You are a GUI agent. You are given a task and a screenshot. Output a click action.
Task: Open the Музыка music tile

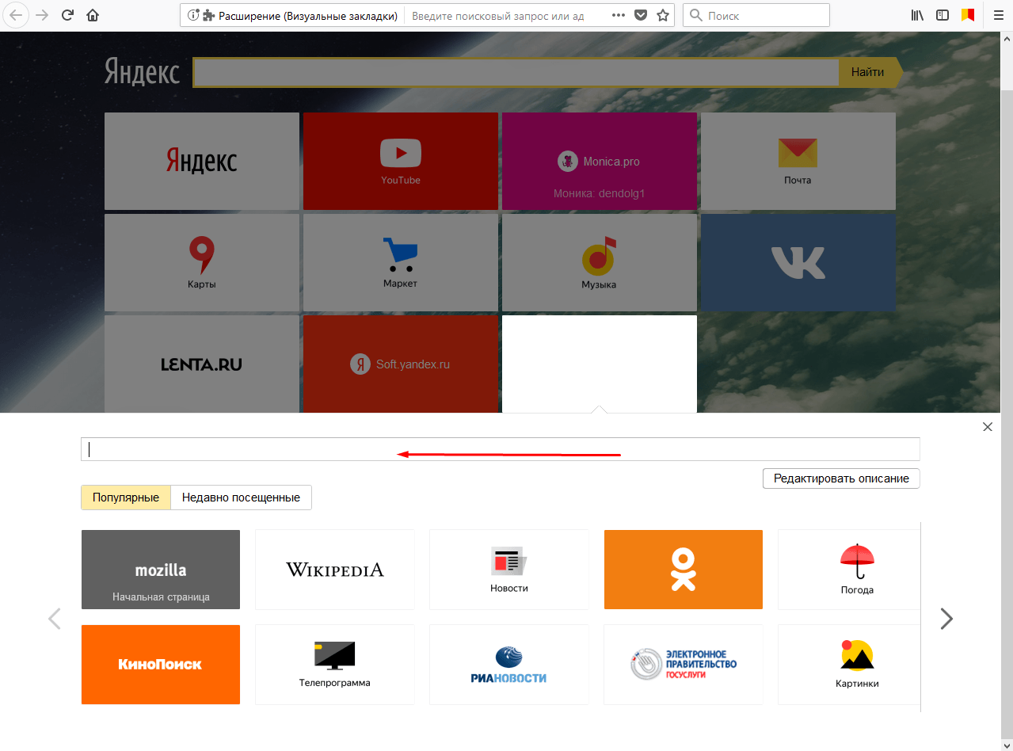click(600, 262)
